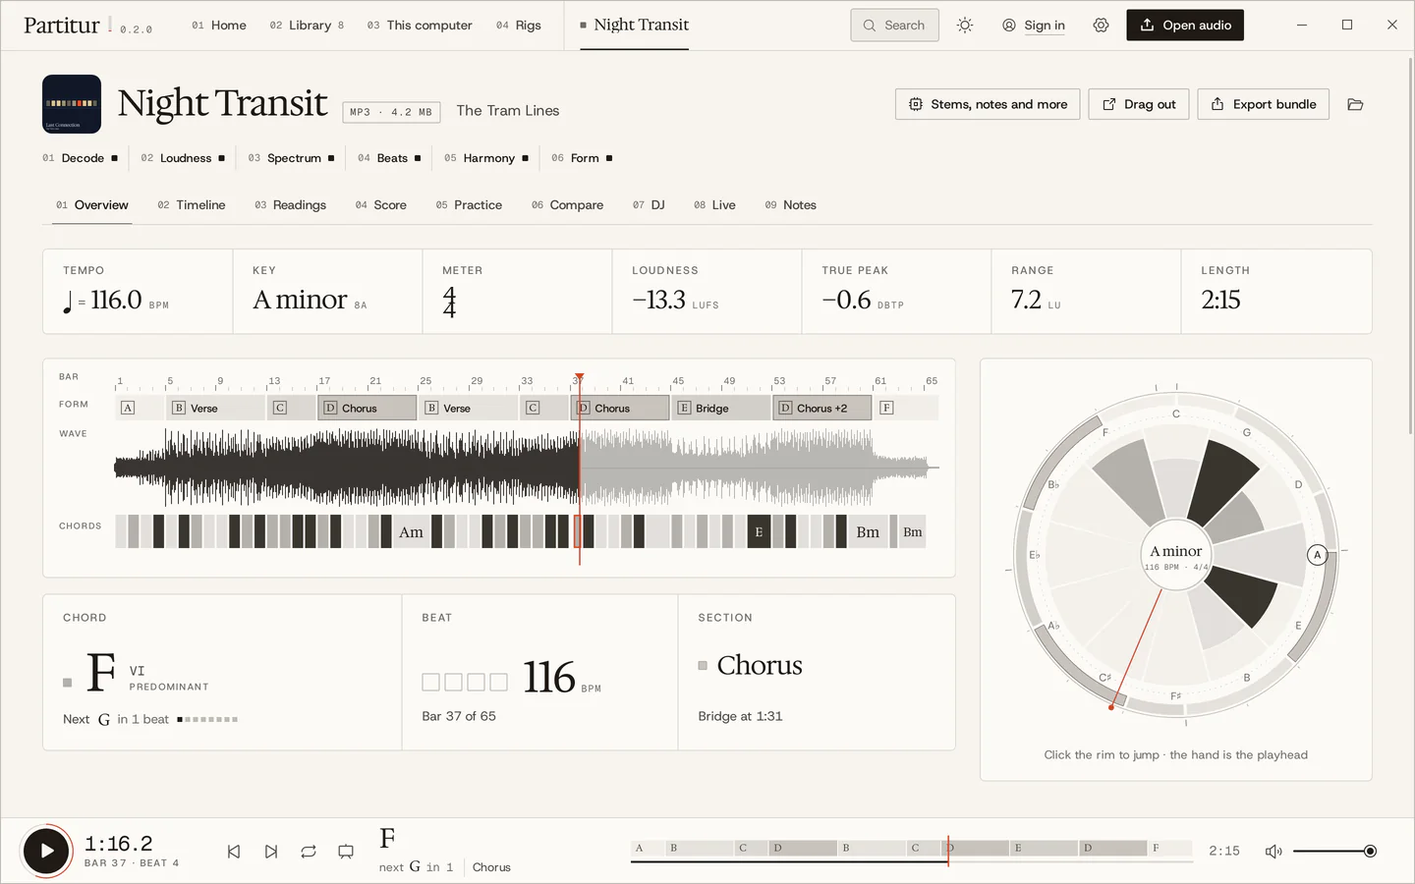This screenshot has width=1415, height=884.
Task: Click the Key A minor card
Action: click(327, 292)
